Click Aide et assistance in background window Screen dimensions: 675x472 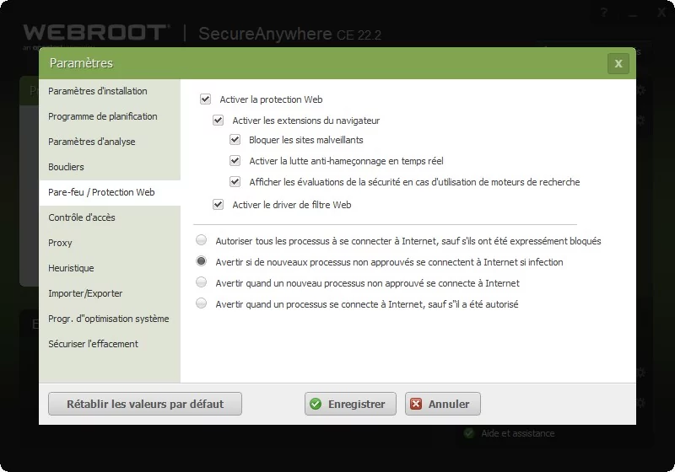pyautogui.click(x=518, y=433)
